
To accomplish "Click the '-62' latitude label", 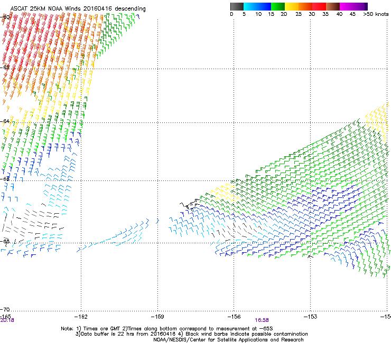I will point(5,68).
